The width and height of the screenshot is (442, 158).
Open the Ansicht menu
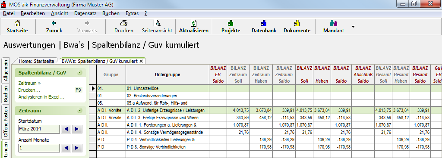[60, 13]
